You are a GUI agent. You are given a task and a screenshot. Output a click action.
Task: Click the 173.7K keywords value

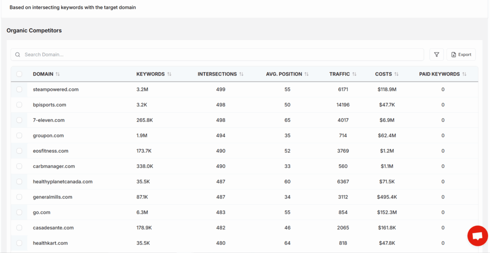(144, 151)
